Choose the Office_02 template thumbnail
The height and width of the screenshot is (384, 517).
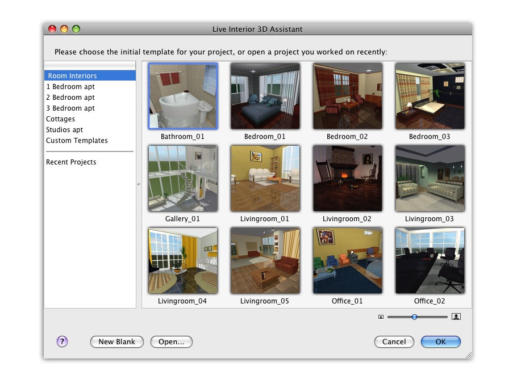pos(430,261)
